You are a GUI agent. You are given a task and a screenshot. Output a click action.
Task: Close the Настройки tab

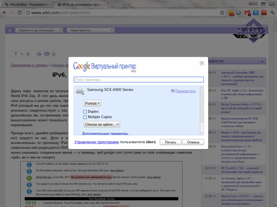coord(52,5)
